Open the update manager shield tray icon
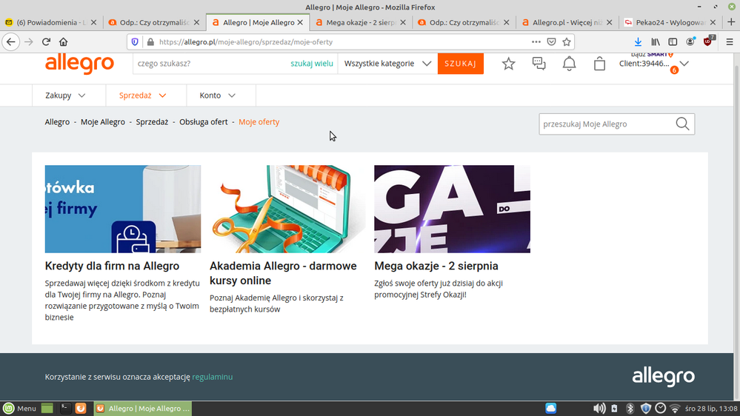The height and width of the screenshot is (416, 740). pos(646,409)
